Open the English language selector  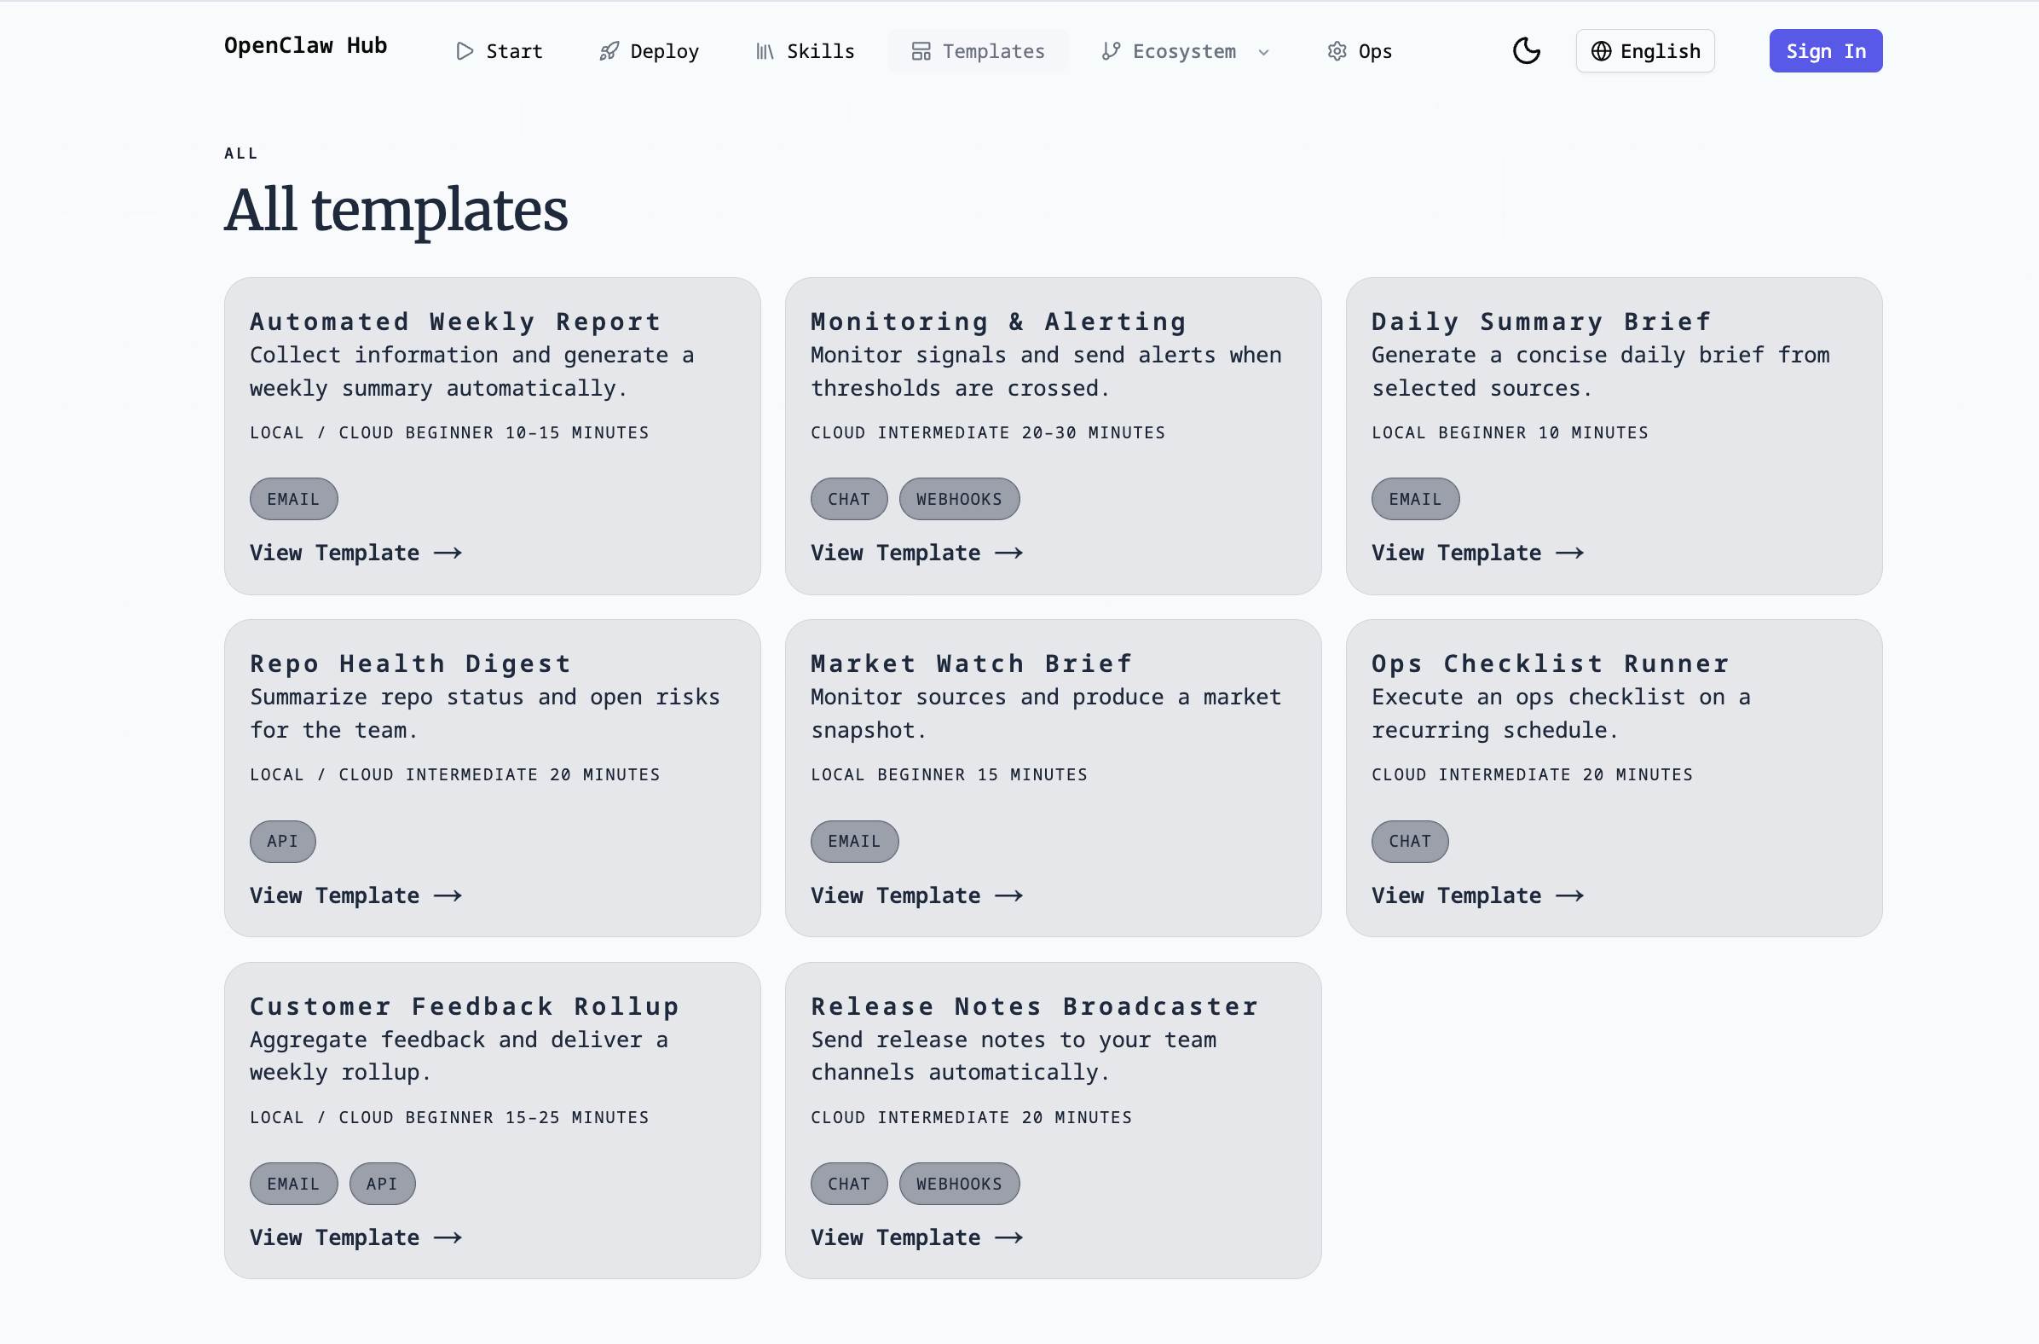click(1645, 50)
